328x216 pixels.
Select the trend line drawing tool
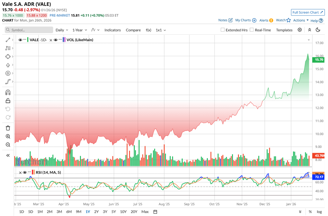click(8, 40)
